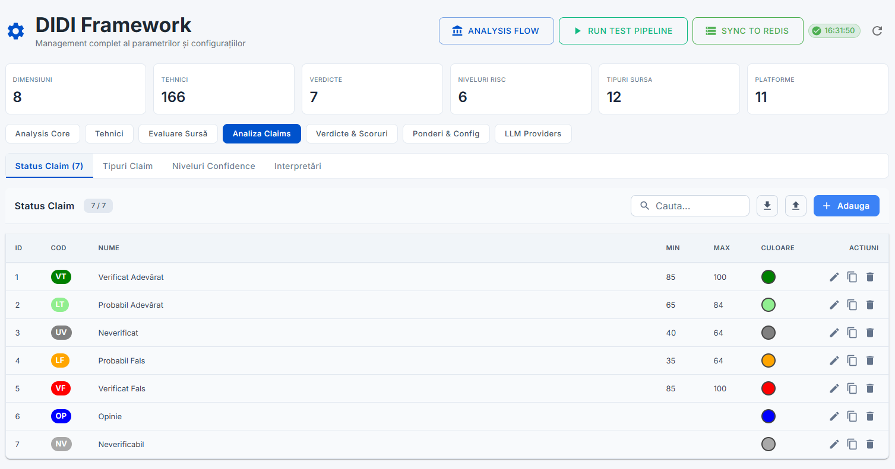Open the Tipuri Claim sub-tab
The height and width of the screenshot is (469, 895).
point(128,166)
